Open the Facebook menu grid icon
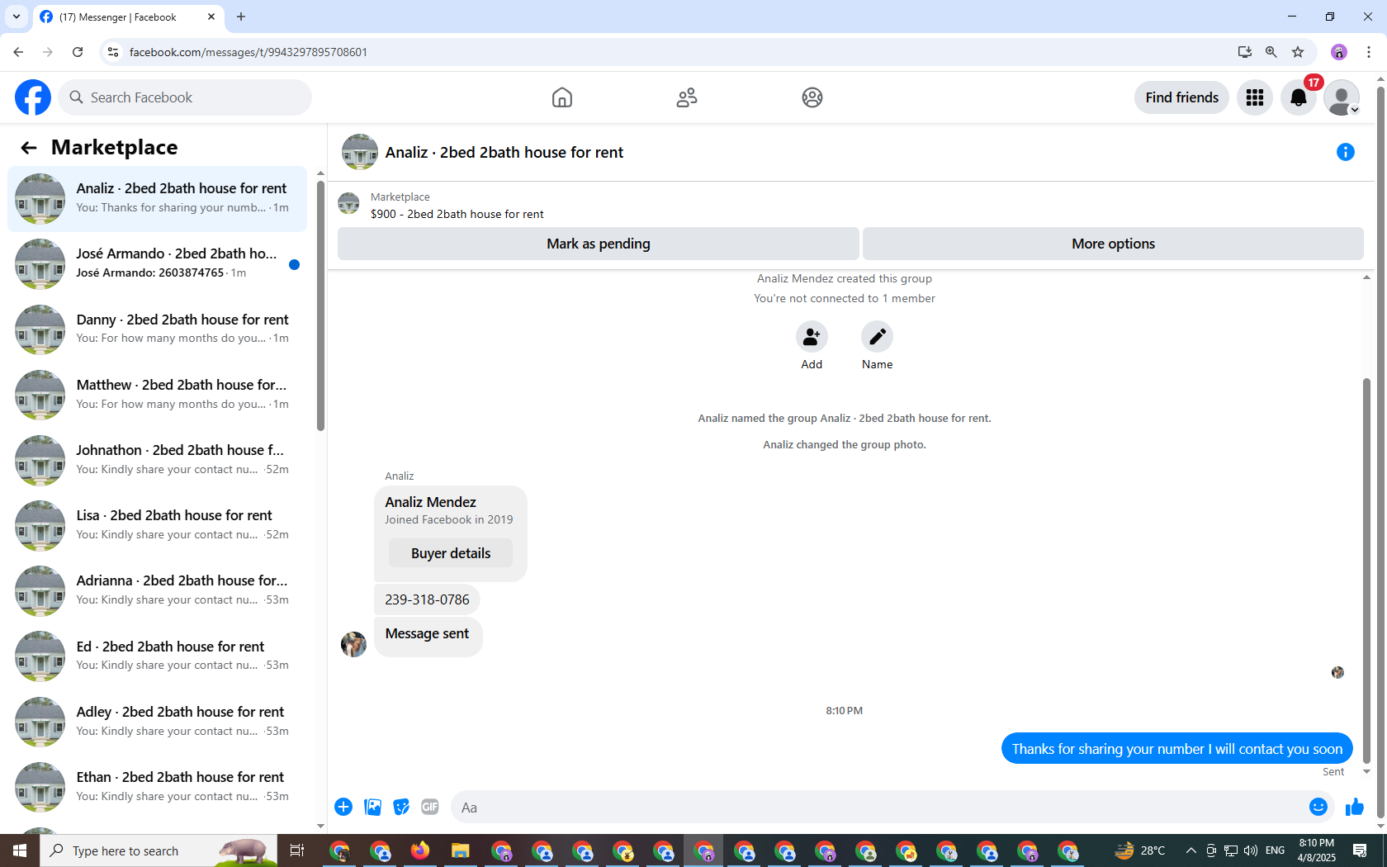This screenshot has height=867, width=1387. tap(1255, 97)
